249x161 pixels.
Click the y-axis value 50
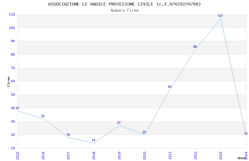click(x=13, y=95)
